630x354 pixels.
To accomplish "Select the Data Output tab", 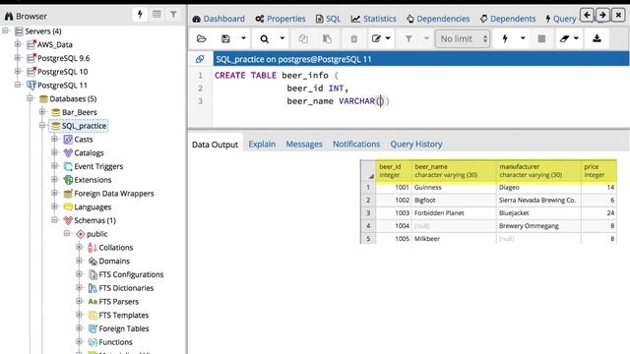I will pyautogui.click(x=215, y=145).
